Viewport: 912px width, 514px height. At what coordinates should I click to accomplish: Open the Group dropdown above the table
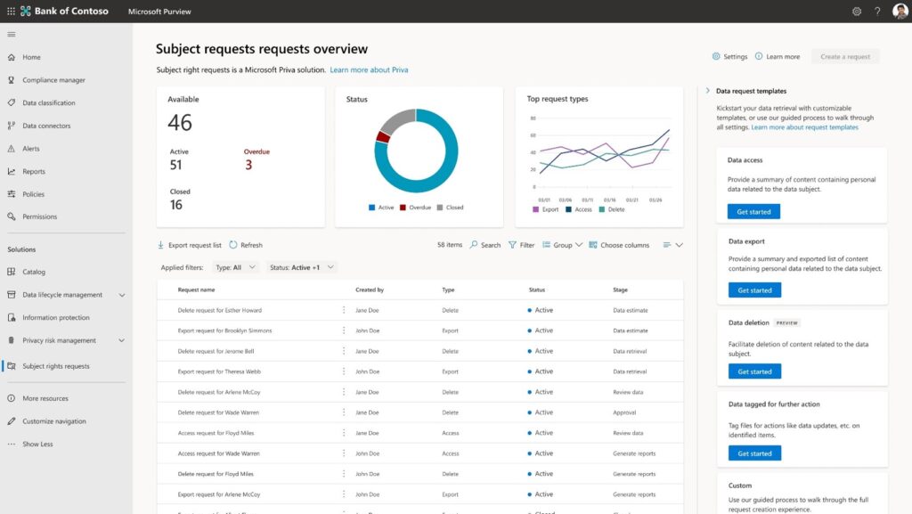pos(561,244)
